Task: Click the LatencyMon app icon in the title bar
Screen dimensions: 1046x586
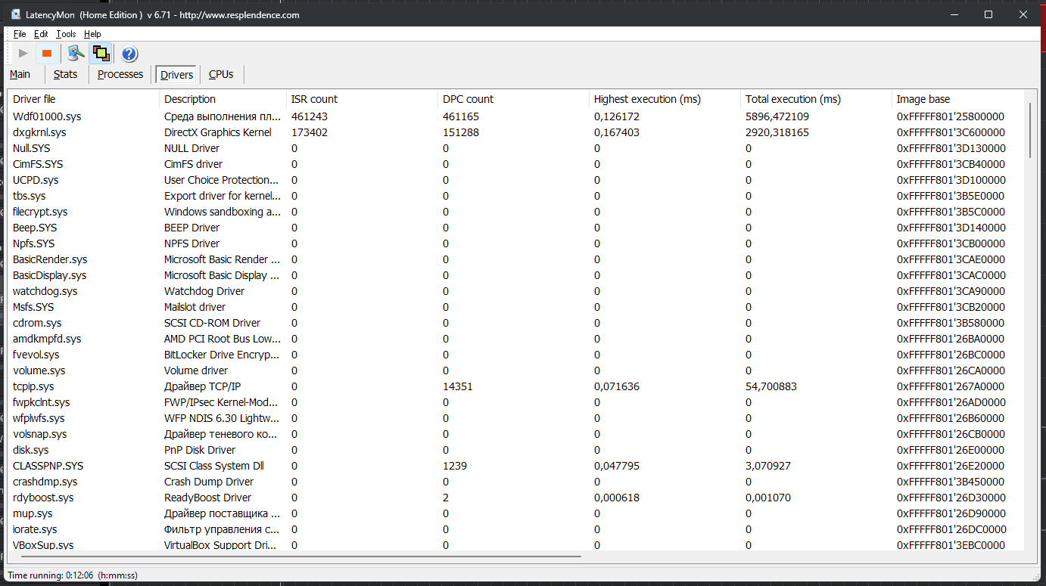Action: 15,14
